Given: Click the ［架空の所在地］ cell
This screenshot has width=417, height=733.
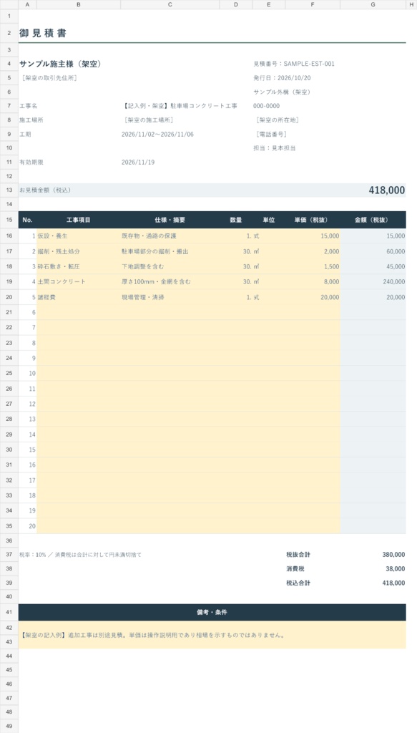Looking at the screenshot, I should point(278,120).
